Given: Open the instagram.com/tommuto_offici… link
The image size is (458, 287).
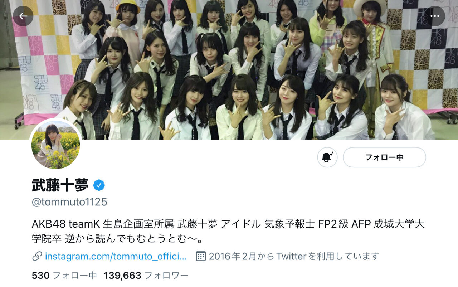Looking at the screenshot, I should 116,256.
